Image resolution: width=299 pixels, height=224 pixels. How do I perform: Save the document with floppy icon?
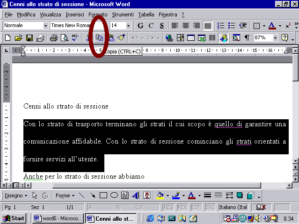pyautogui.click(x=29, y=38)
